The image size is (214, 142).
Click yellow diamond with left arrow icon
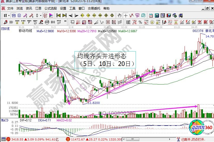tap(82, 15)
